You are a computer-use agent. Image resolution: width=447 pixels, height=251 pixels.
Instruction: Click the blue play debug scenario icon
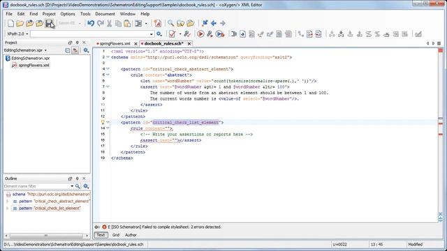(220, 34)
